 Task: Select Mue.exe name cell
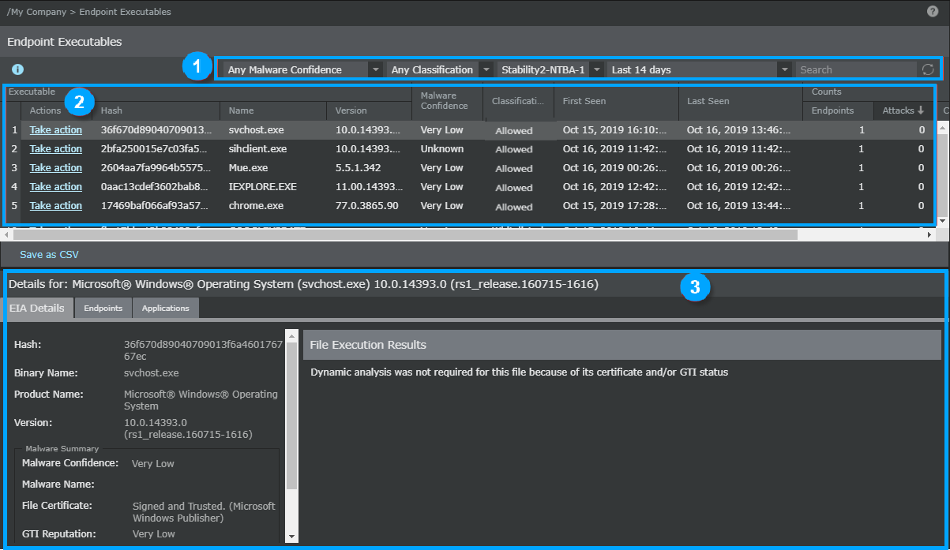[x=249, y=167]
